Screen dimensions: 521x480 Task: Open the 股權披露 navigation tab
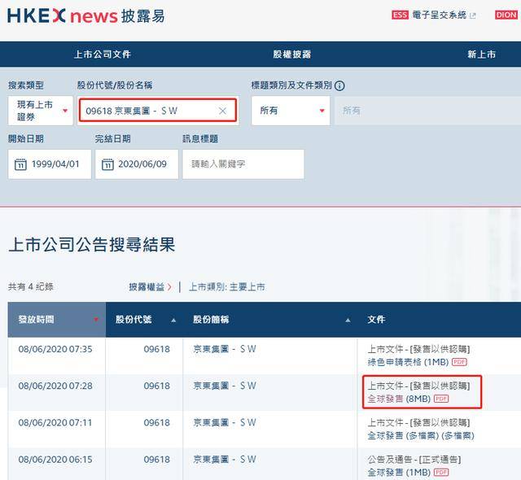[x=291, y=55]
